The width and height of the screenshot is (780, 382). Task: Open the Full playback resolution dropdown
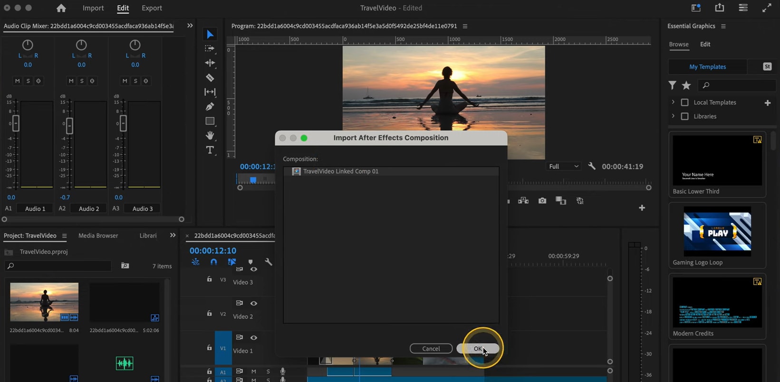coord(563,167)
